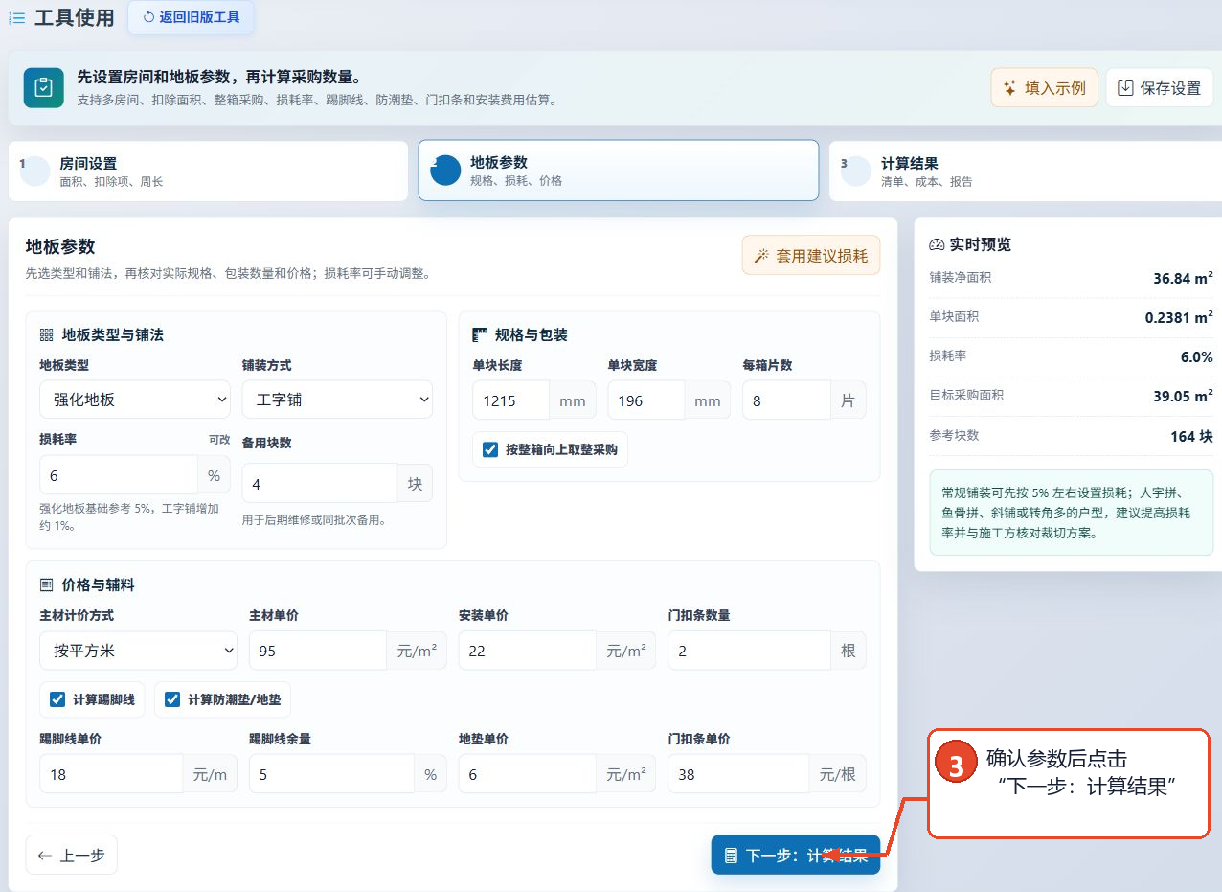Click the 备用块数 input field
Screen dimensions: 1222x892
click(x=320, y=484)
